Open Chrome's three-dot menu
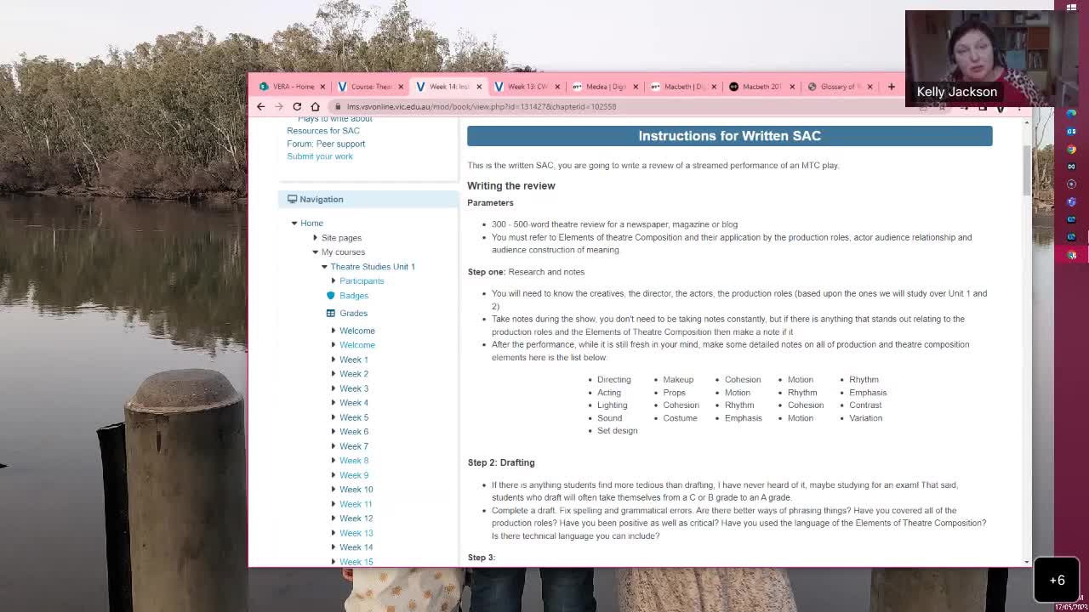This screenshot has width=1089, height=612. (1018, 107)
